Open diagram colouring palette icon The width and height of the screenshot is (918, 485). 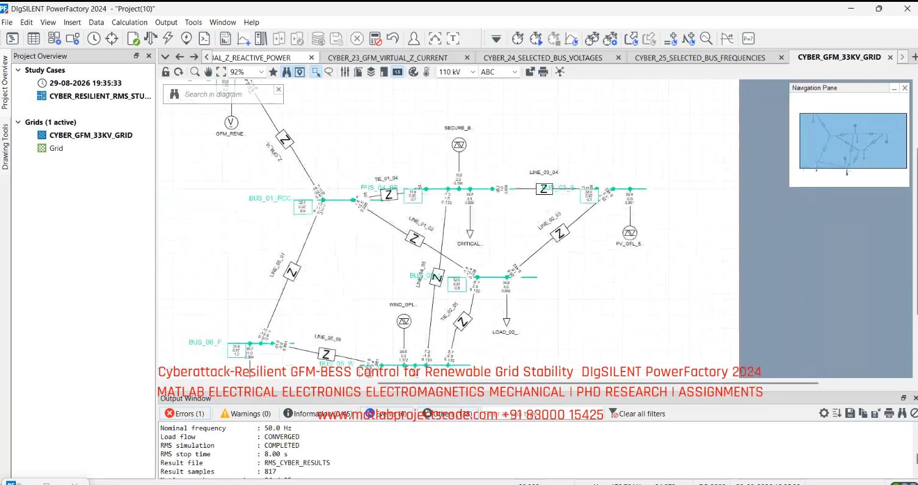(x=413, y=72)
